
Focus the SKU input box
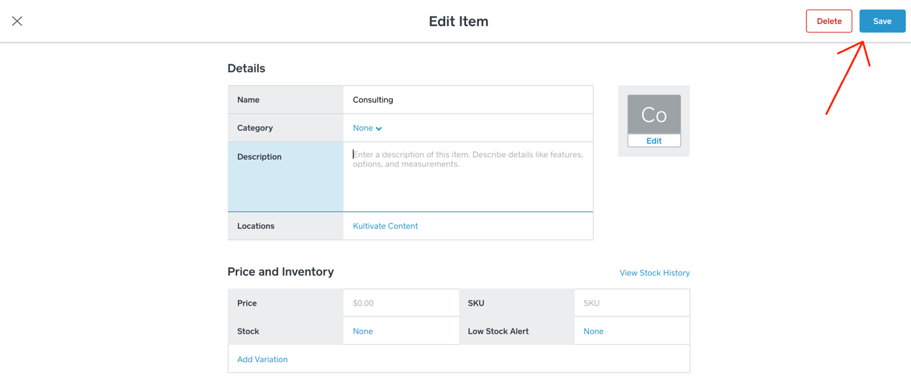coord(631,303)
